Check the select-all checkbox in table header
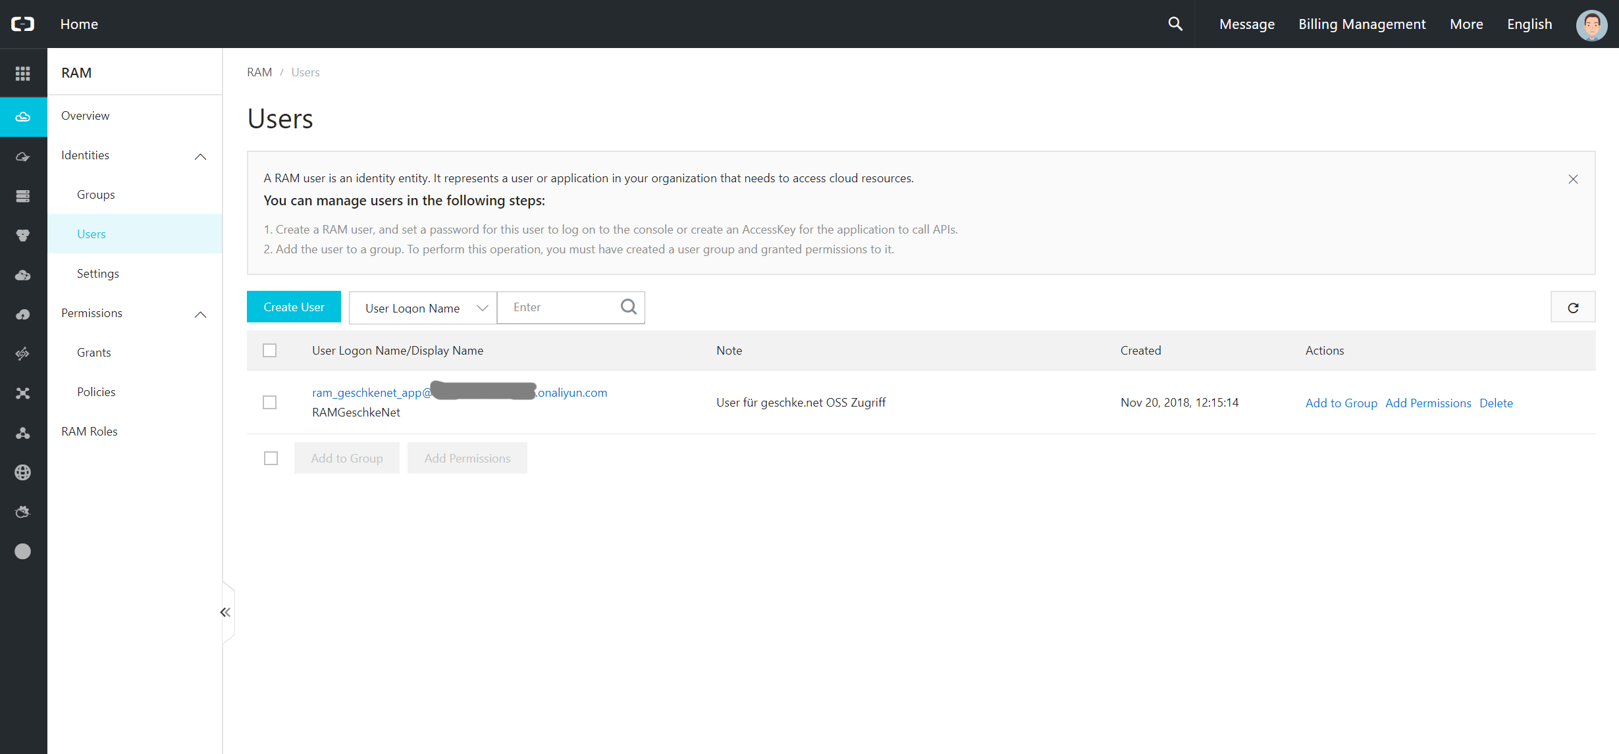The height and width of the screenshot is (754, 1619). 270,350
